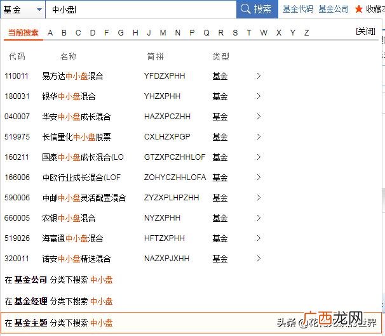
Task: Select fund name 海富通中小盘混合
Action: click(x=72, y=238)
